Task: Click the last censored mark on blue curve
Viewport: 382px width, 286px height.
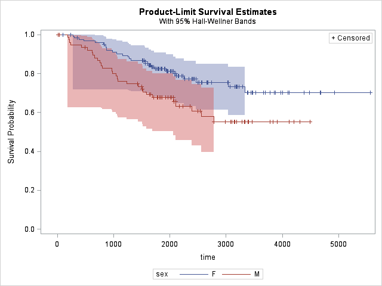Action: [371, 92]
